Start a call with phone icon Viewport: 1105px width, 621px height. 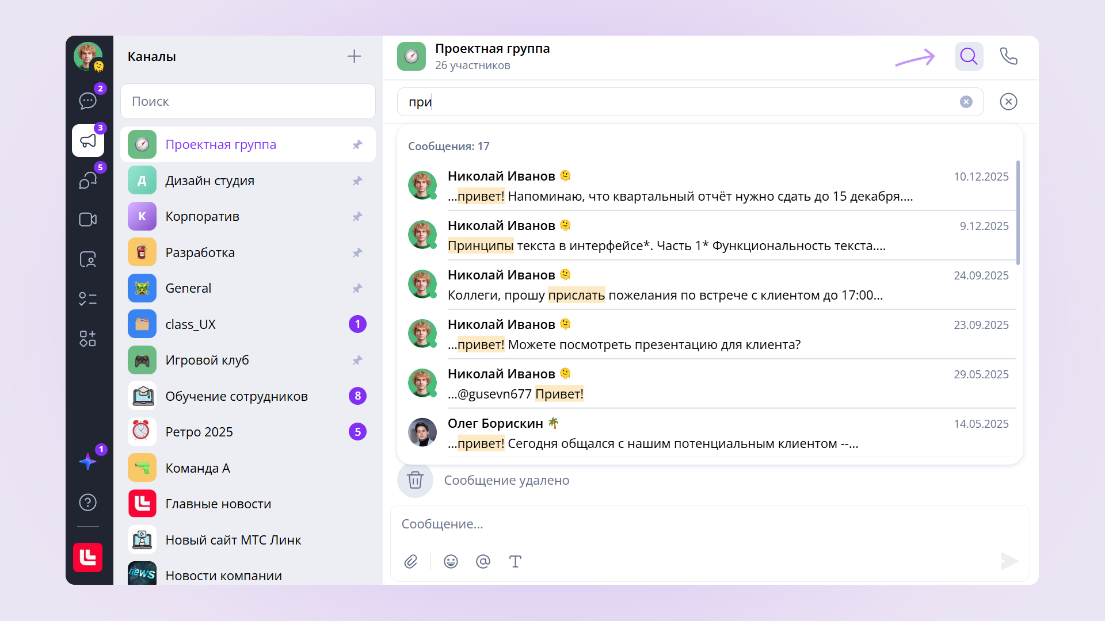coord(1008,56)
